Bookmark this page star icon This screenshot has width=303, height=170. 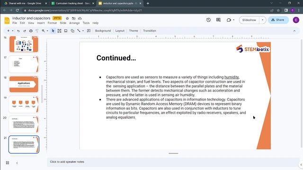click(278, 10)
